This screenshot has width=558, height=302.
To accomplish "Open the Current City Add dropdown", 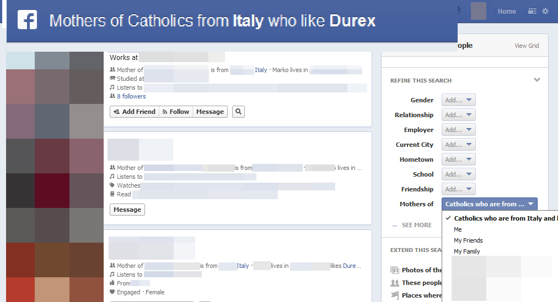I will [458, 145].
